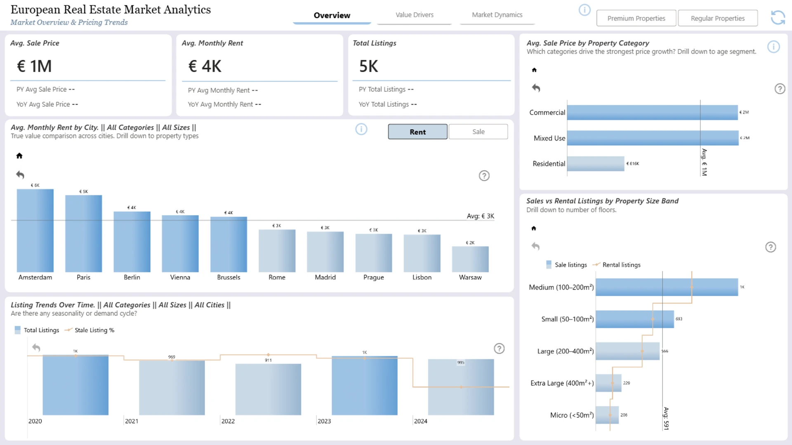Toggle chart to Sale view
792x445 pixels.
pos(478,132)
